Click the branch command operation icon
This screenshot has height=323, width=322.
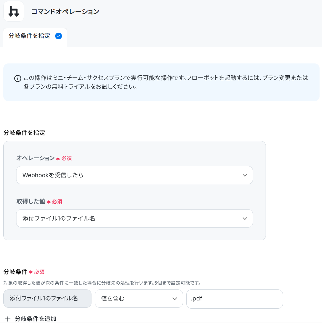14,11
